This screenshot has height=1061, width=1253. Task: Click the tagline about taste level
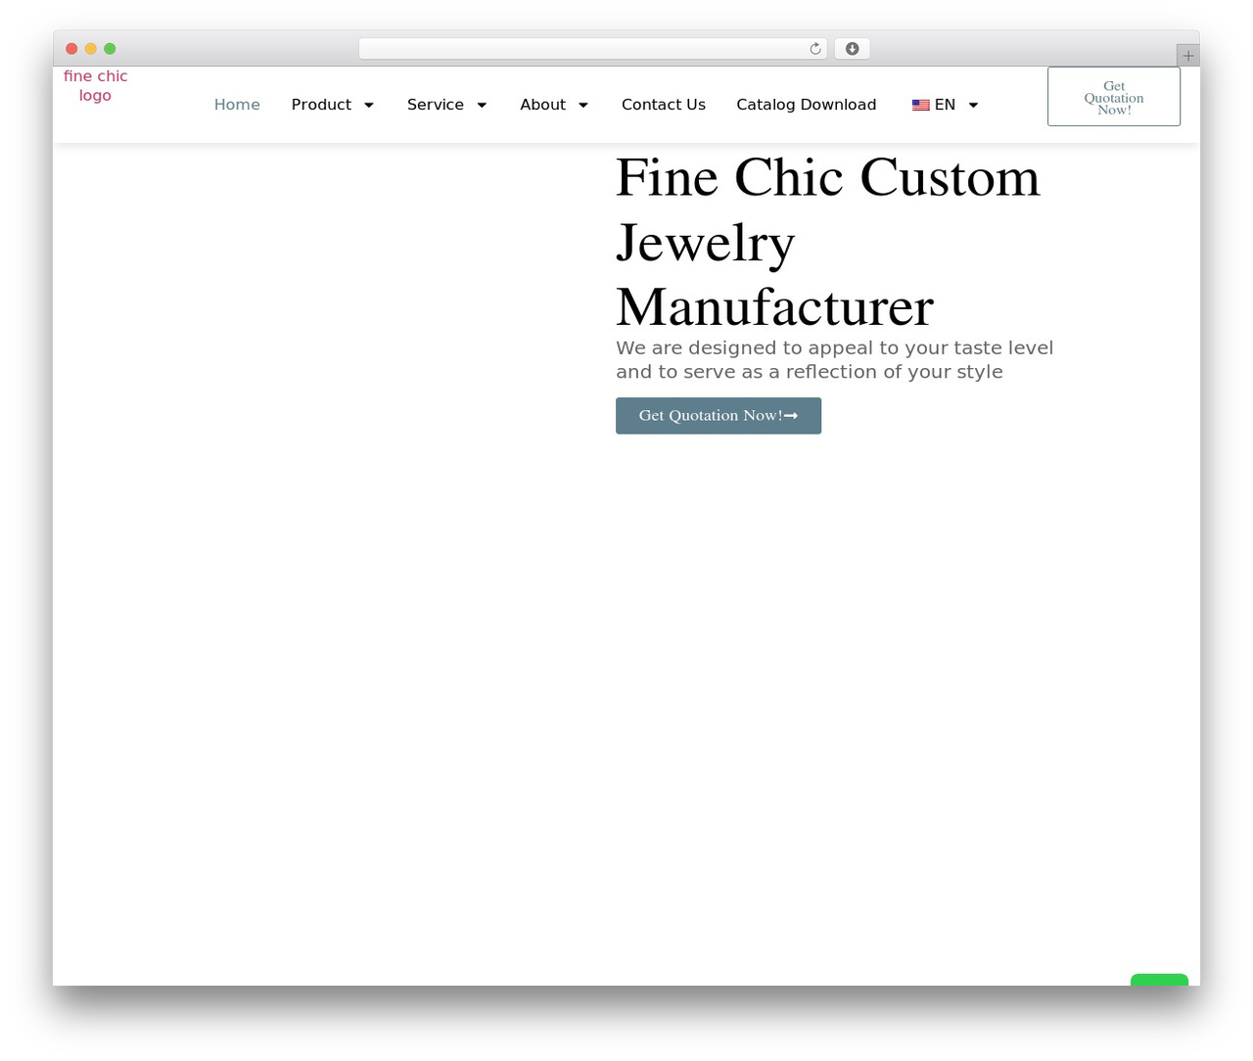pyautogui.click(x=835, y=360)
